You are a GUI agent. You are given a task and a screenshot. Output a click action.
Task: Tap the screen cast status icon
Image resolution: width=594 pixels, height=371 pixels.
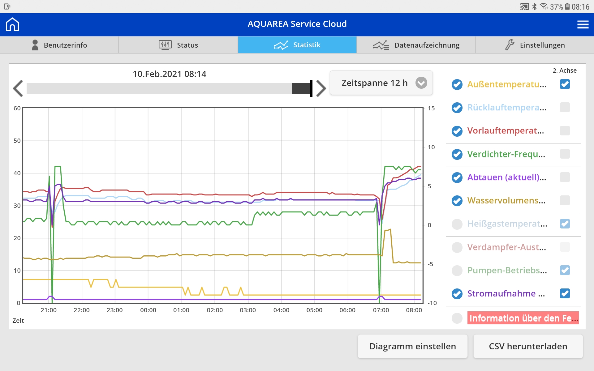[524, 6]
